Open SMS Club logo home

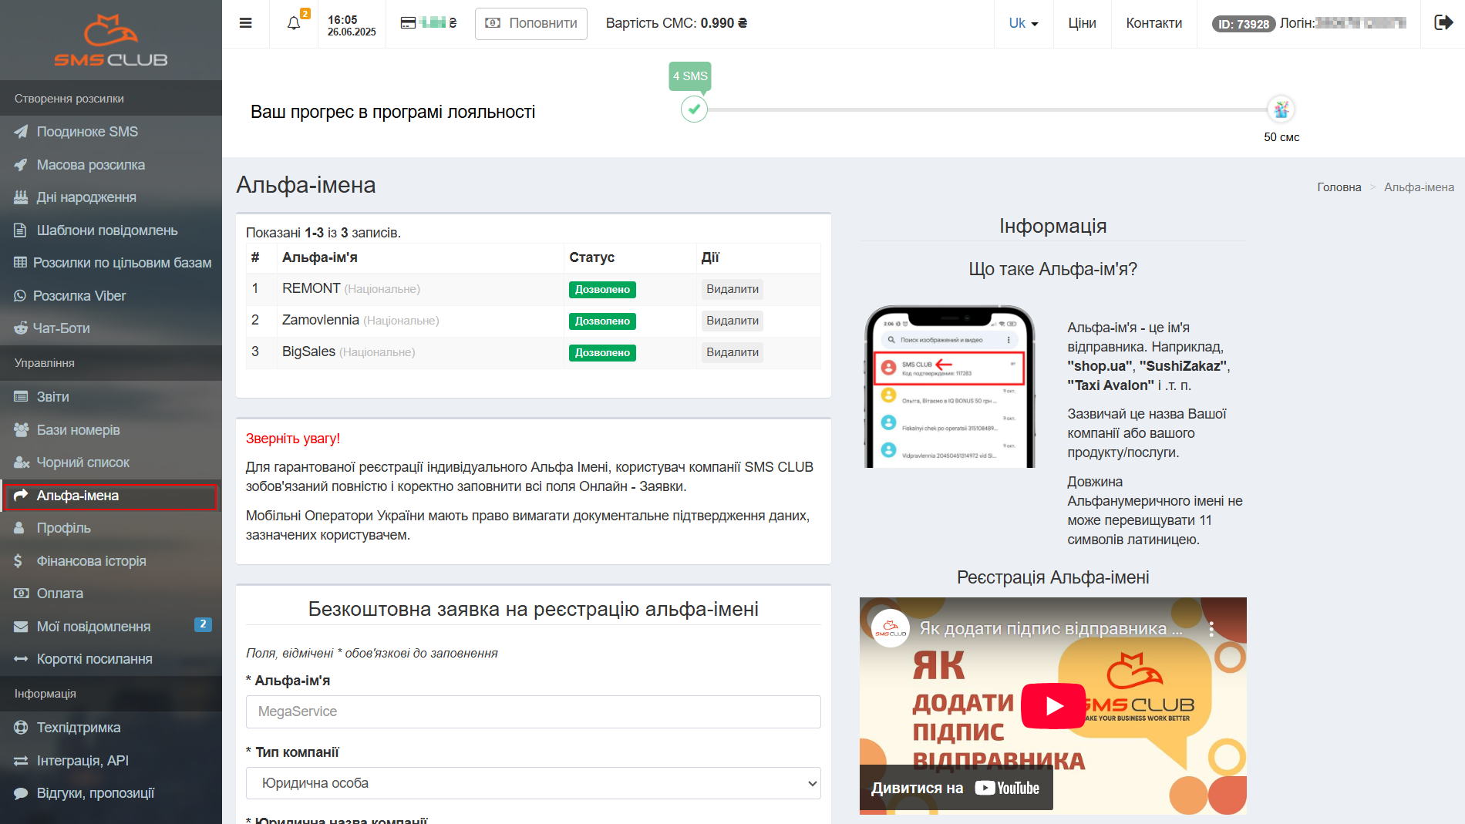[111, 40]
